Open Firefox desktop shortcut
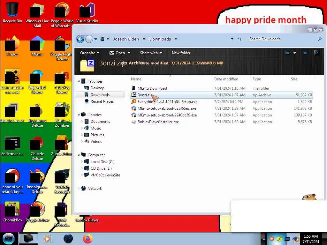 click(x=12, y=46)
